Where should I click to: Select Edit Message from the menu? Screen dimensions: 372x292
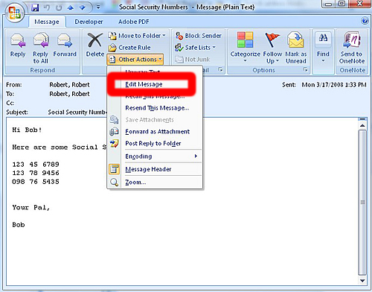pos(144,84)
